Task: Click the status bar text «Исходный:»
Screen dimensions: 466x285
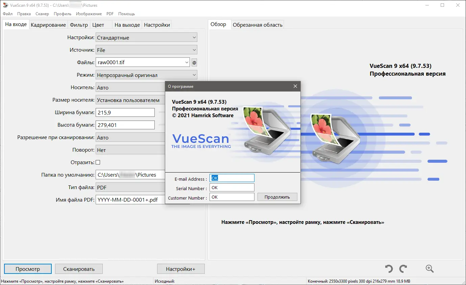Action: tap(165, 281)
